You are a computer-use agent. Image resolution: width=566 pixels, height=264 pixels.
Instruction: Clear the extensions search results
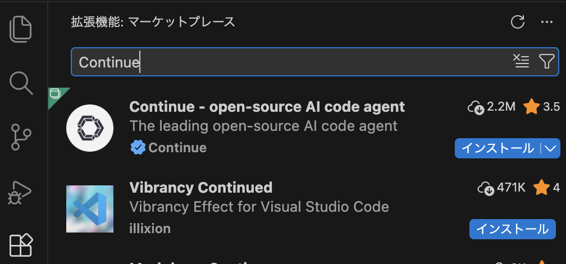pos(522,61)
